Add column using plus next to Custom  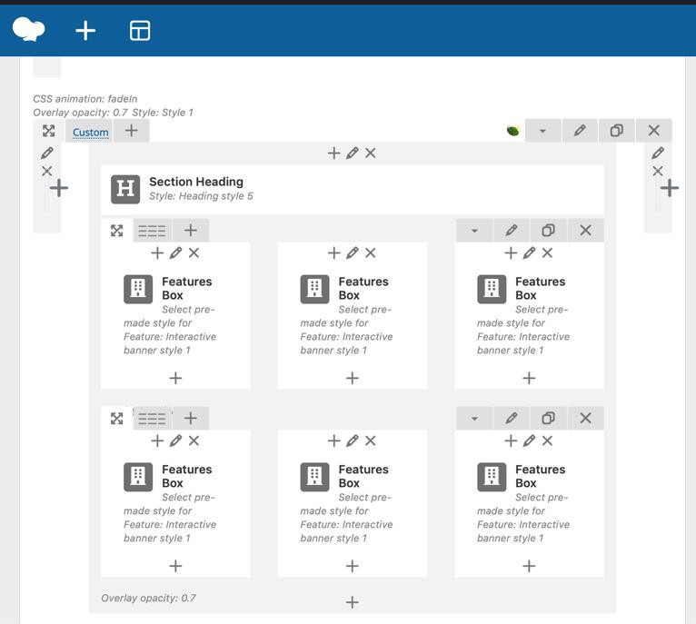click(131, 131)
